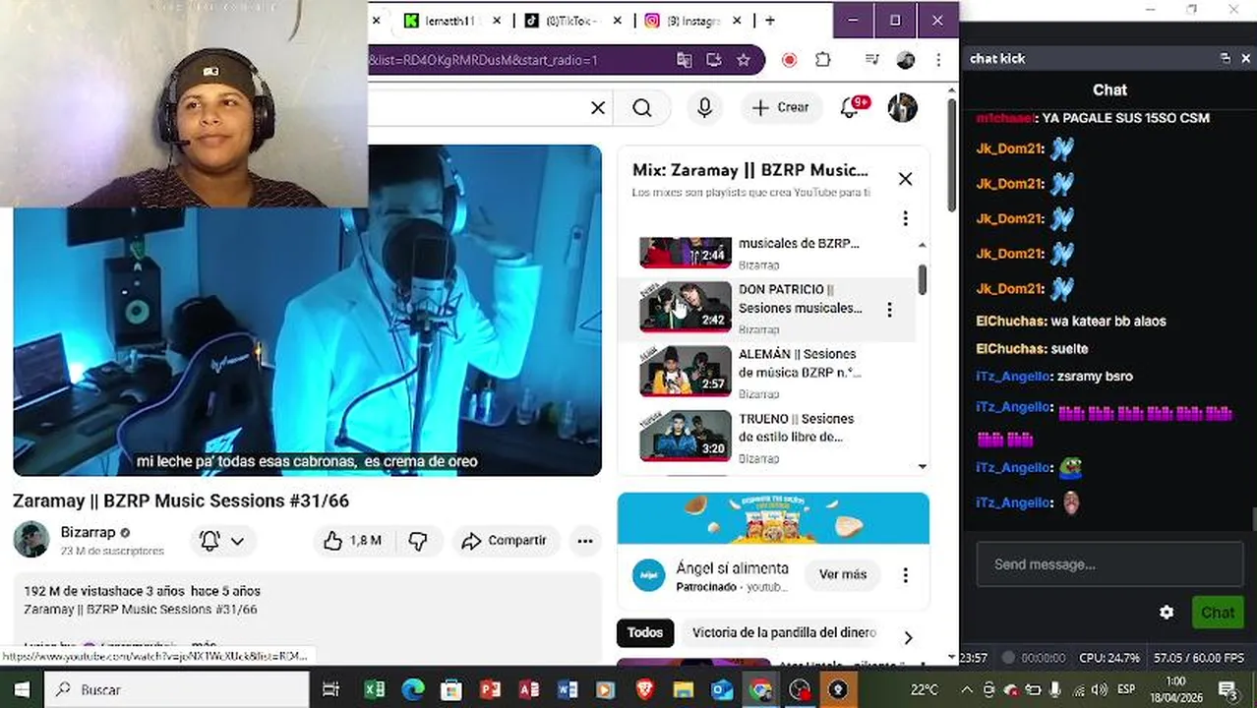Click the Windows Start button
This screenshot has height=708, width=1257.
22,689
